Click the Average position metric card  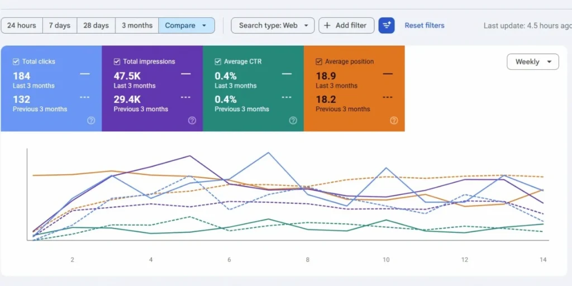(354, 88)
